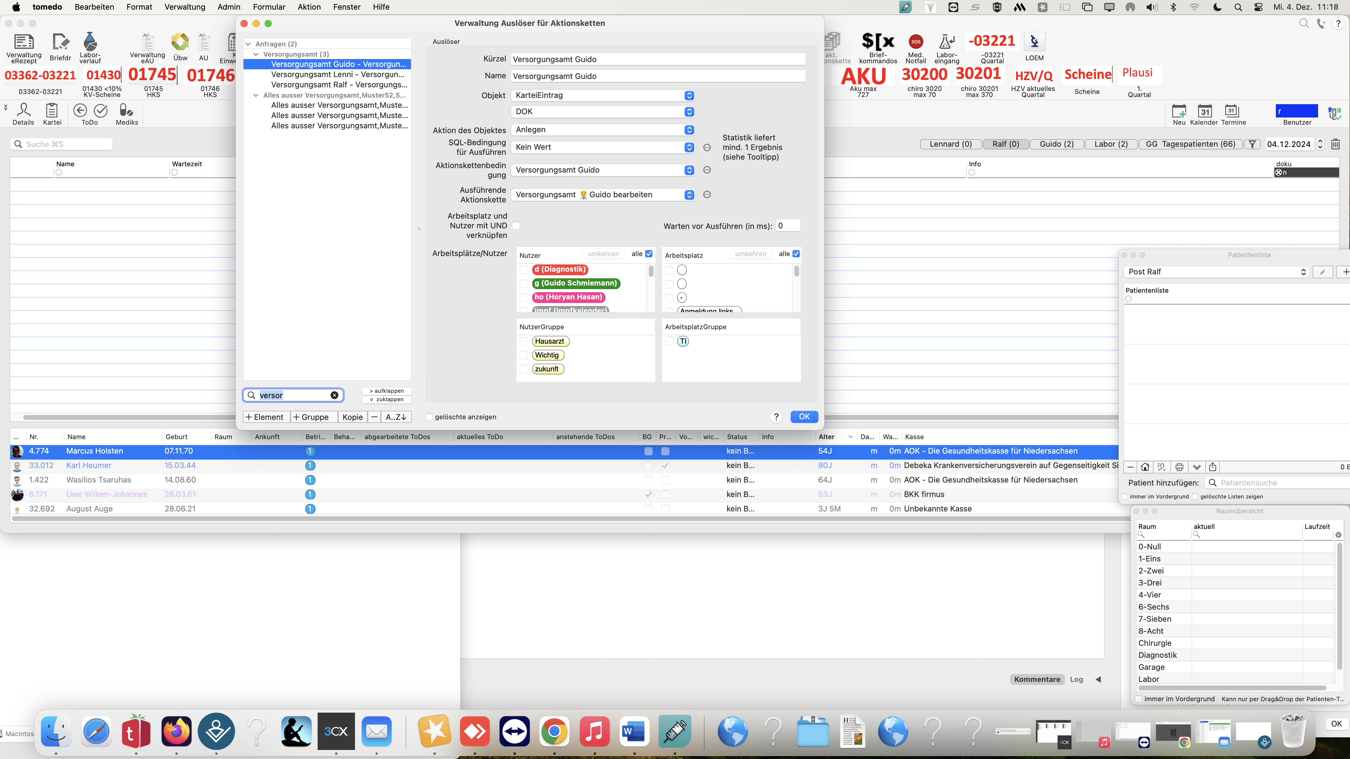Check the g (Guido Schmiemann) user checkbox
This screenshot has height=759, width=1350.
pos(523,283)
